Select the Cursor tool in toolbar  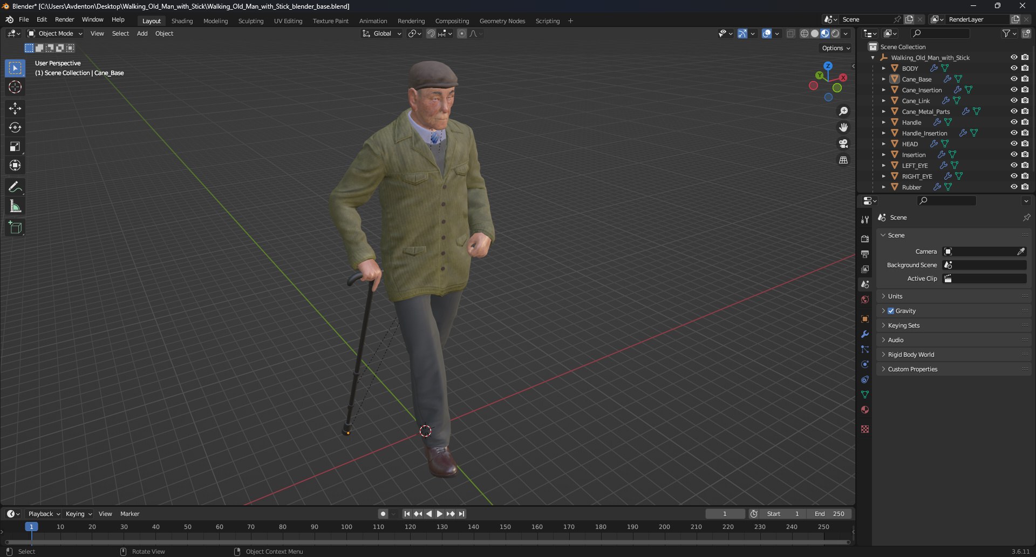pyautogui.click(x=15, y=87)
